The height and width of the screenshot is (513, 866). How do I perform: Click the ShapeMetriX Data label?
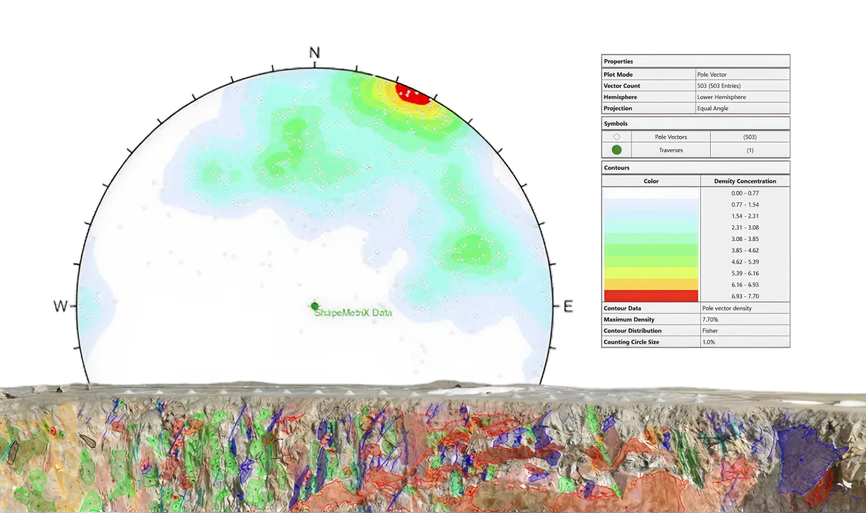click(353, 312)
